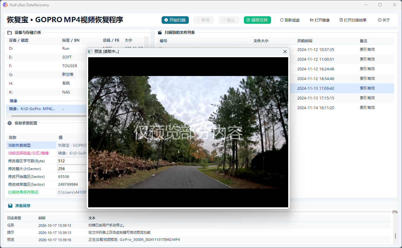This screenshot has height=248, width=402.
Task: Open a disk image with 打开镜像
Action: pyautogui.click(x=320, y=20)
